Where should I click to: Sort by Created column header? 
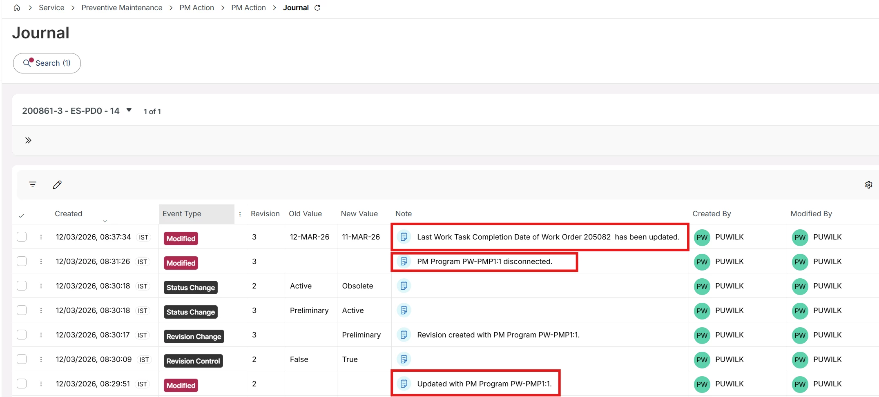69,214
